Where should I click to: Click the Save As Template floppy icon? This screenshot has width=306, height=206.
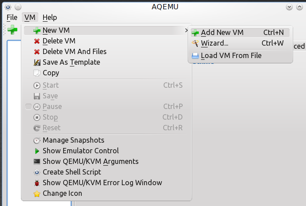36,62
